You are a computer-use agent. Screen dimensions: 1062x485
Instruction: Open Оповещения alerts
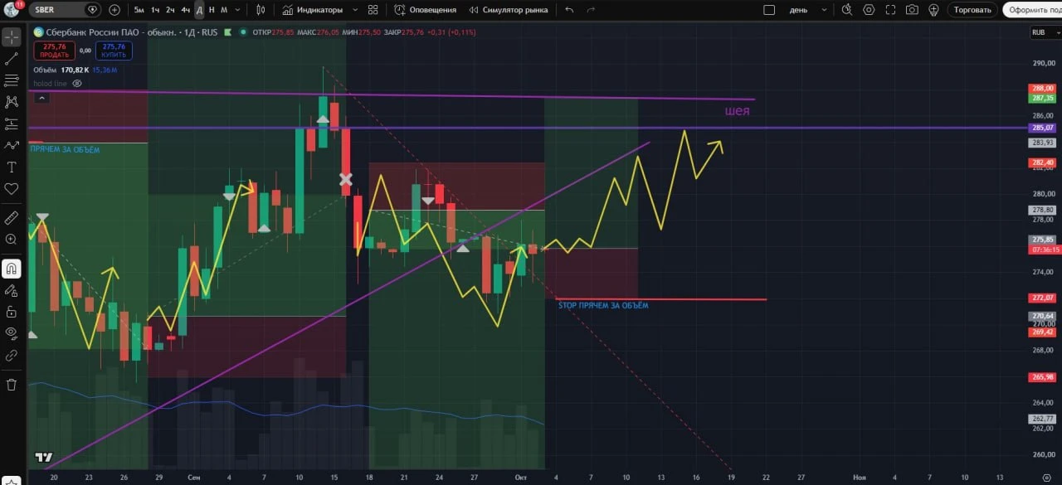click(x=425, y=10)
